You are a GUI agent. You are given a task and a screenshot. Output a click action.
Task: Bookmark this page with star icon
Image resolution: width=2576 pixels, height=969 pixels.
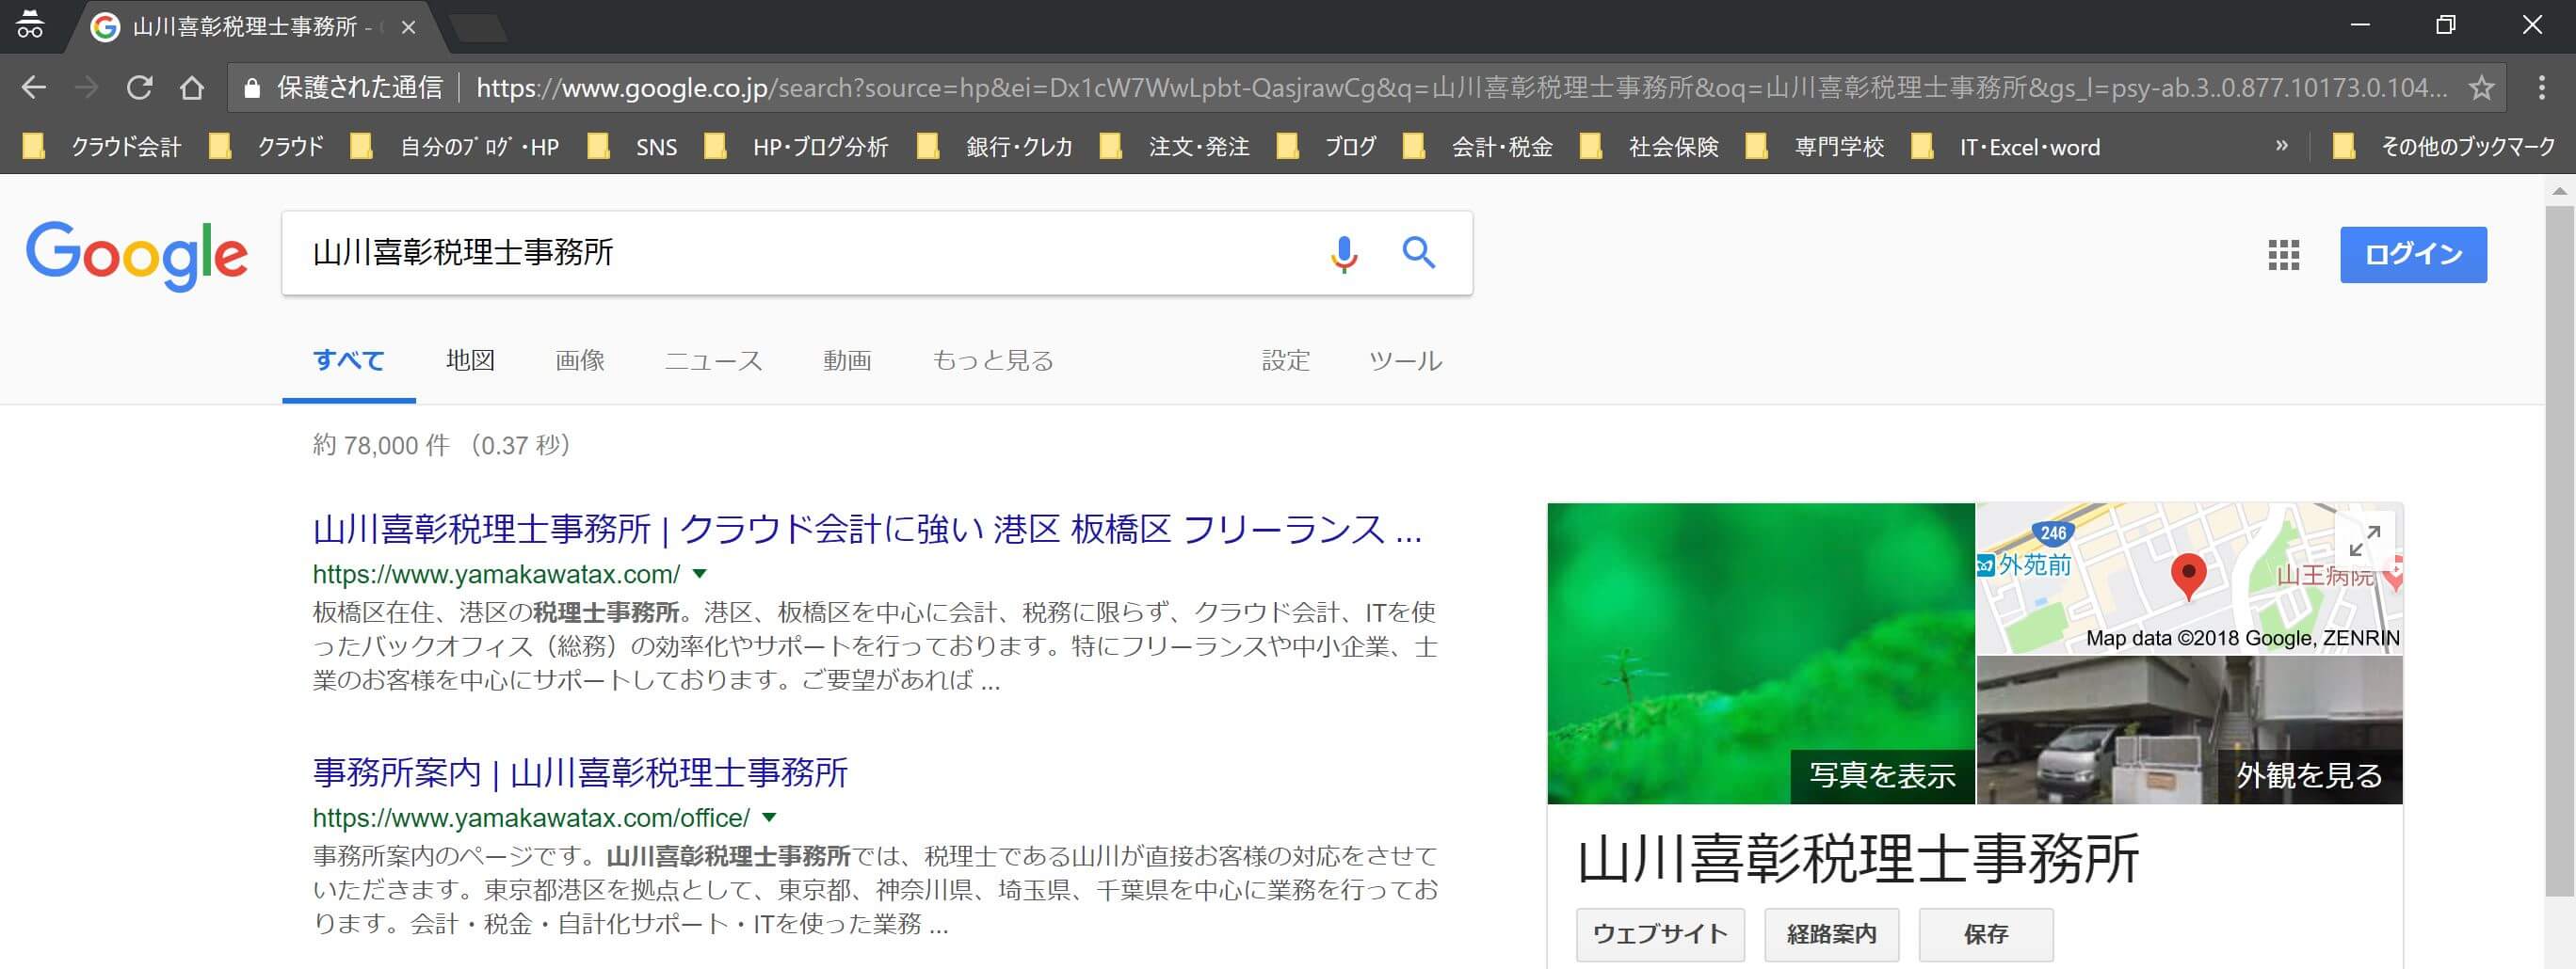pyautogui.click(x=2481, y=87)
